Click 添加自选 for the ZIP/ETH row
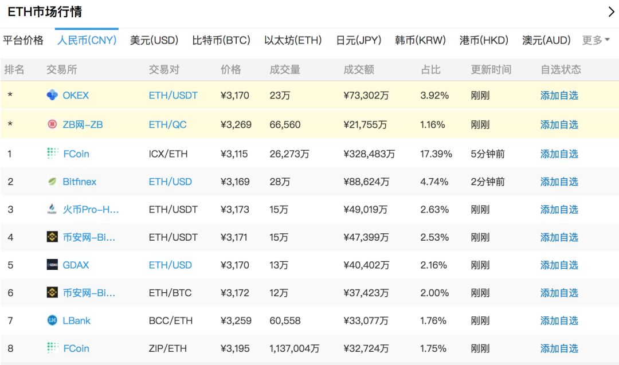Screen dimensions: 619x365 [x=559, y=348]
